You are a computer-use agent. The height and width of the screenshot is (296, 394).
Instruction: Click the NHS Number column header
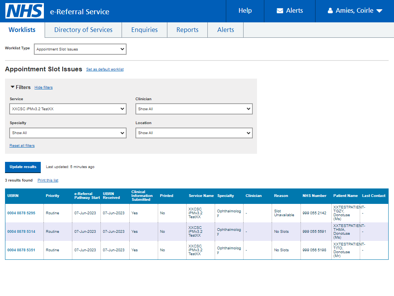click(314, 196)
